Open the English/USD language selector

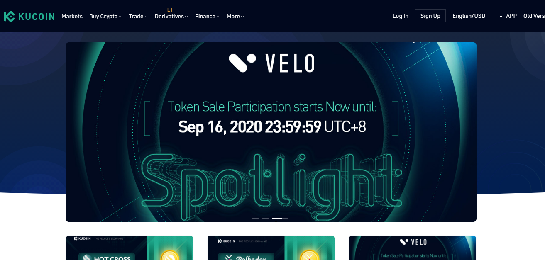(x=469, y=16)
